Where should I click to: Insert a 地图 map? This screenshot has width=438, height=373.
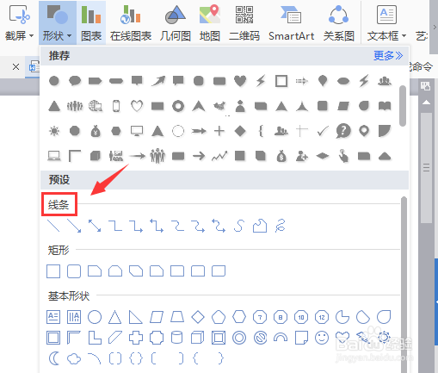tap(210, 23)
